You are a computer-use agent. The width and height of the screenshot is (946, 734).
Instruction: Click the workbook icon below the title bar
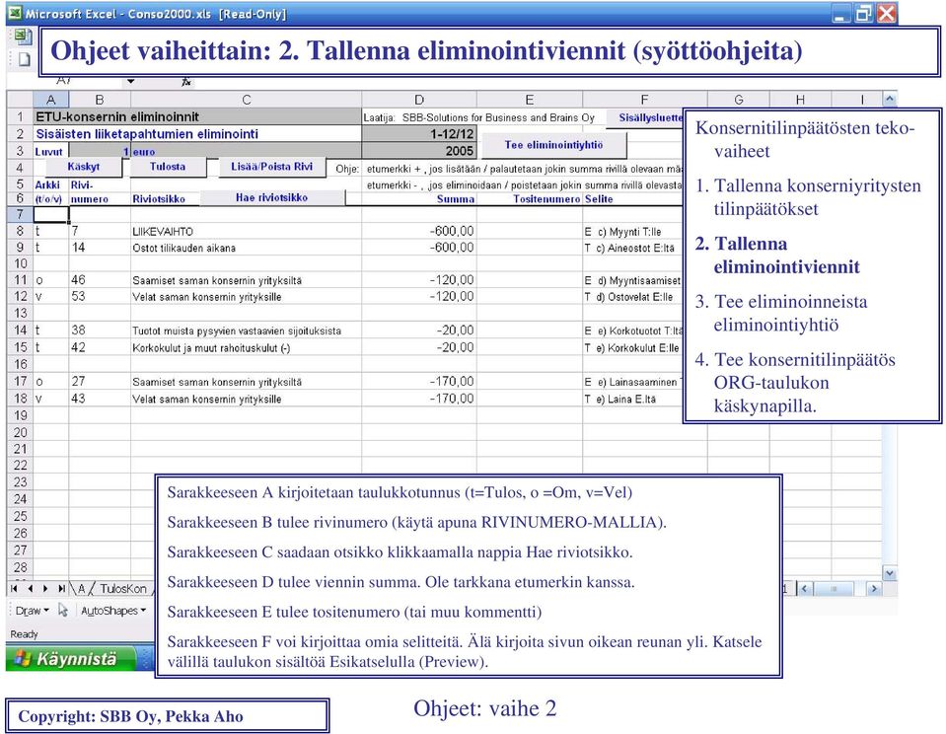pyautogui.click(x=23, y=37)
